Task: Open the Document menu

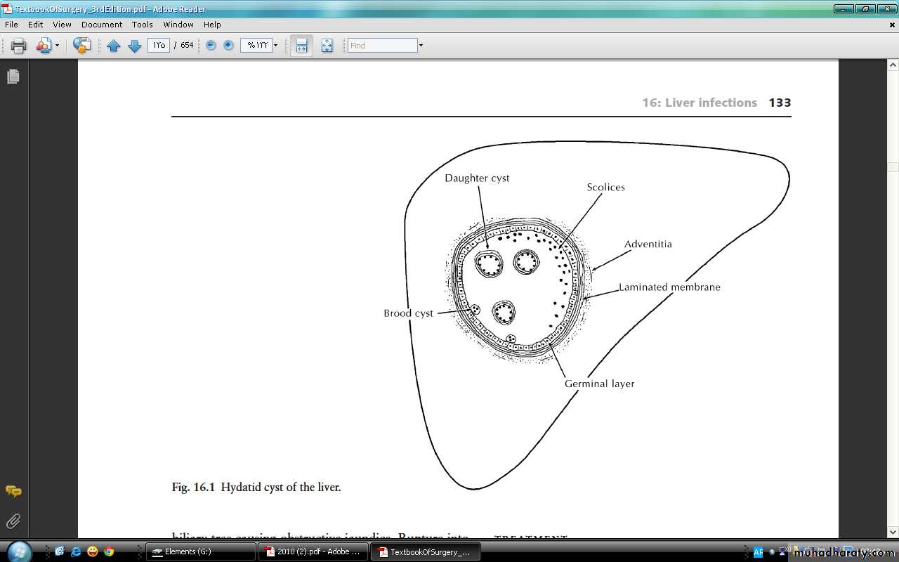Action: 102,25
